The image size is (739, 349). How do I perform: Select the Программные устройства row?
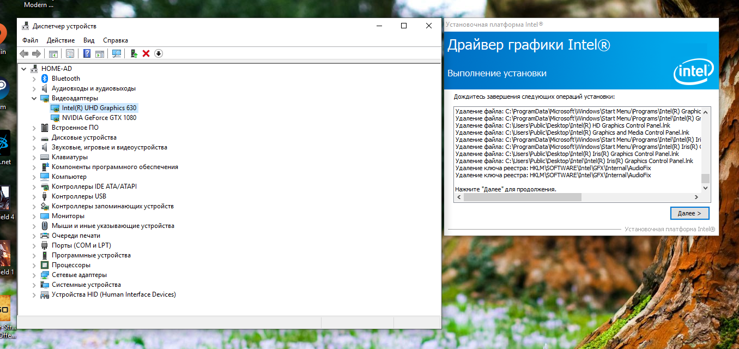point(91,255)
